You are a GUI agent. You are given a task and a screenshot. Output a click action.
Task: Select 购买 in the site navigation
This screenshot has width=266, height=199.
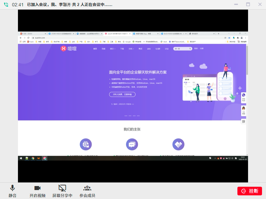click(x=140, y=49)
